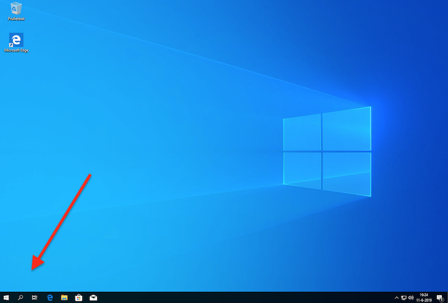This screenshot has width=448, height=303.
Task: Click the Windows logo on the wallpaper
Action: coord(327,150)
